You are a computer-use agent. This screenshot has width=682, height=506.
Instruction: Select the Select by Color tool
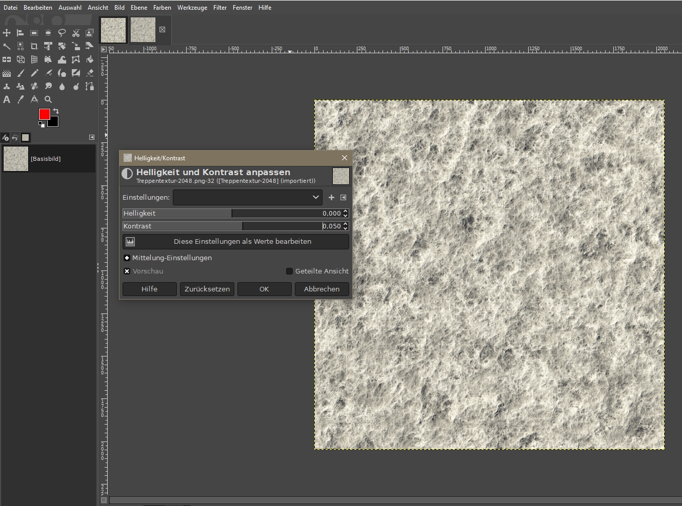[21, 46]
